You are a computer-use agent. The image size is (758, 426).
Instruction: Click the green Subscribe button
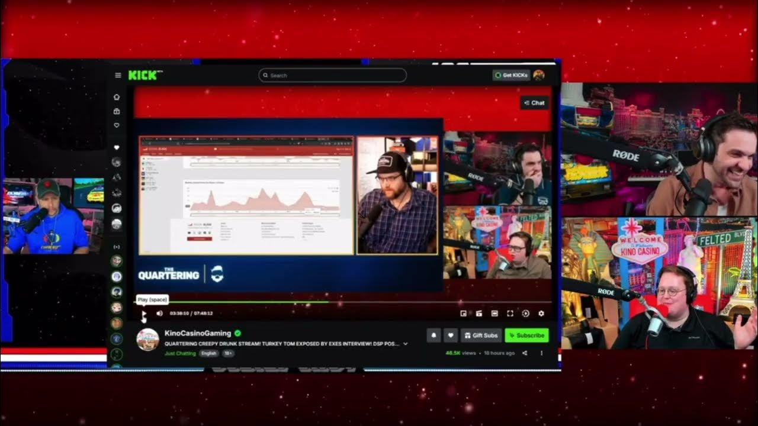pyautogui.click(x=526, y=335)
